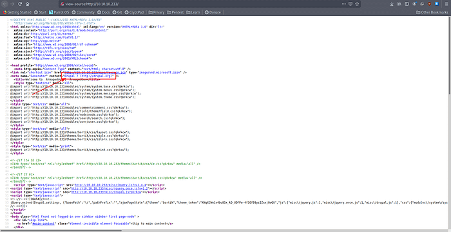Open the Docs bookmark
The height and width of the screenshot is (232, 451).
point(104,12)
